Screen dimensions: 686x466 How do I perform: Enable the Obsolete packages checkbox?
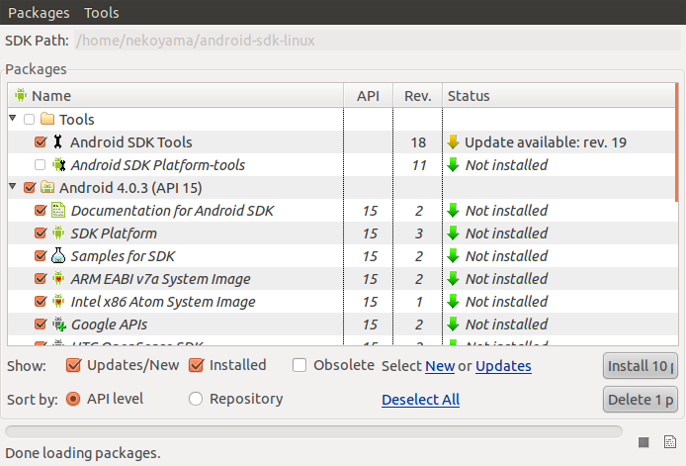coord(300,365)
